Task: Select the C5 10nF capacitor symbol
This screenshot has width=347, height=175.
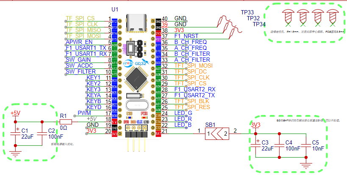Action: coord(306,146)
